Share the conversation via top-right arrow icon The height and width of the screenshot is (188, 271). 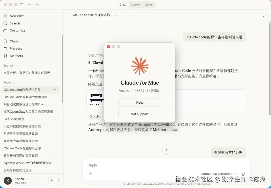click(265, 16)
